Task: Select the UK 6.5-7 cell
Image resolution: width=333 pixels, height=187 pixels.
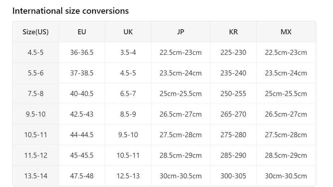Action: pos(128,93)
